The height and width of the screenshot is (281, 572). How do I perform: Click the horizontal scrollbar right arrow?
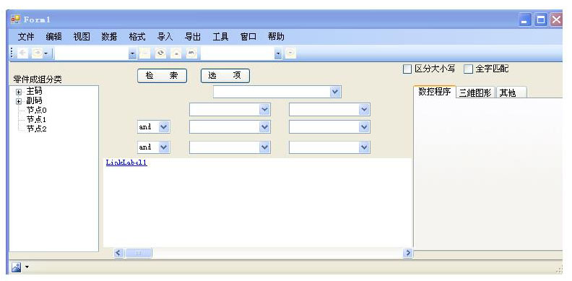pos(408,253)
